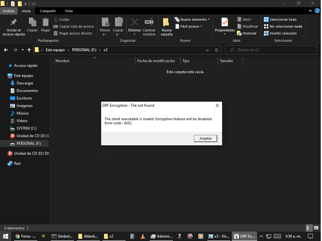The image size is (322, 241).
Task: Click the Aceptar button in the dialog
Action: (x=205, y=138)
